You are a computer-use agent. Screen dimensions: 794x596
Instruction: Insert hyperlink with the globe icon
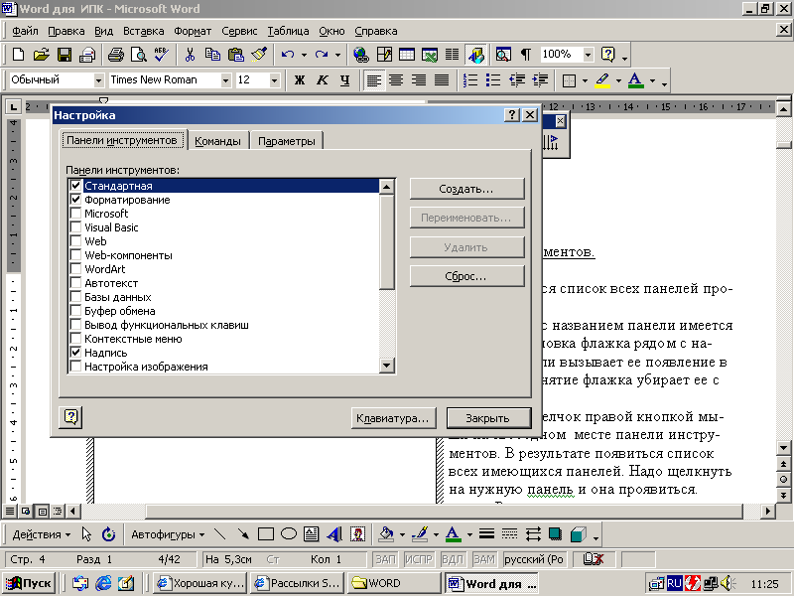(x=361, y=55)
